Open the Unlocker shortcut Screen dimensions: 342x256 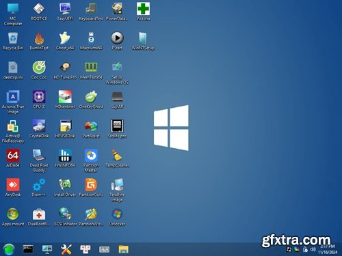117,217
